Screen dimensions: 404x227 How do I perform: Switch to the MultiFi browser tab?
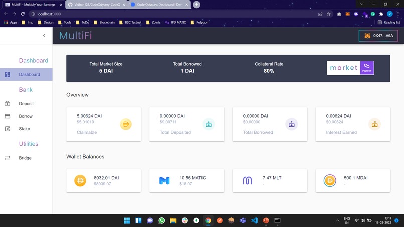click(33, 5)
